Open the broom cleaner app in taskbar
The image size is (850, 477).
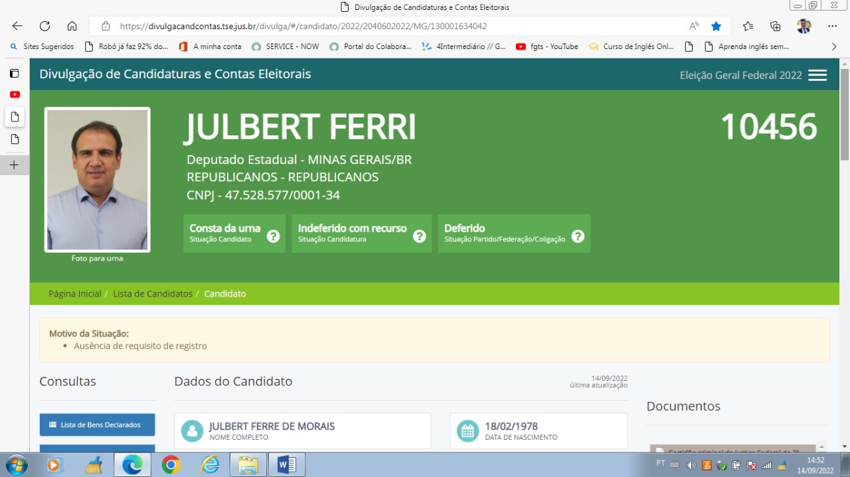click(94, 465)
